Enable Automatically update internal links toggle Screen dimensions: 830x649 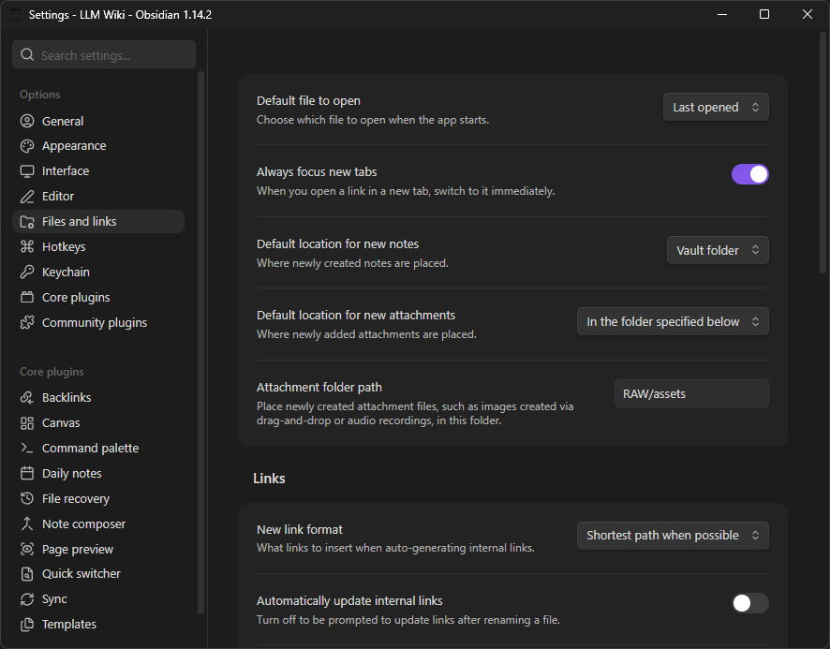pyautogui.click(x=750, y=603)
